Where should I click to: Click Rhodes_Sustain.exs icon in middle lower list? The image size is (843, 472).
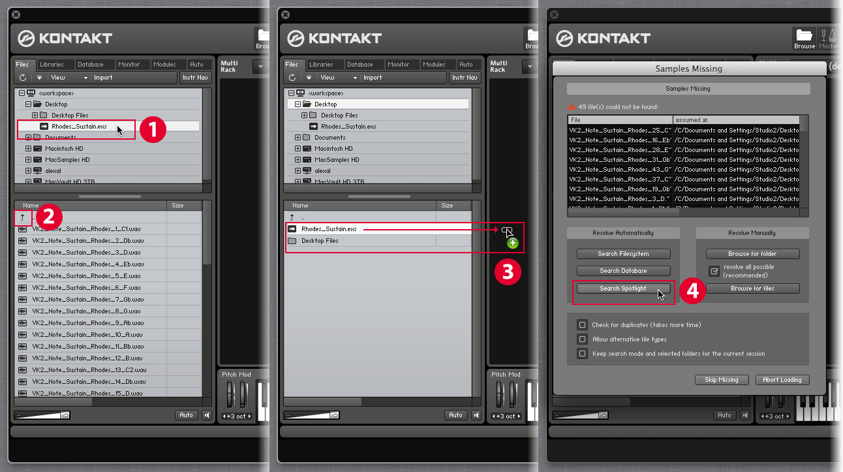tap(292, 229)
